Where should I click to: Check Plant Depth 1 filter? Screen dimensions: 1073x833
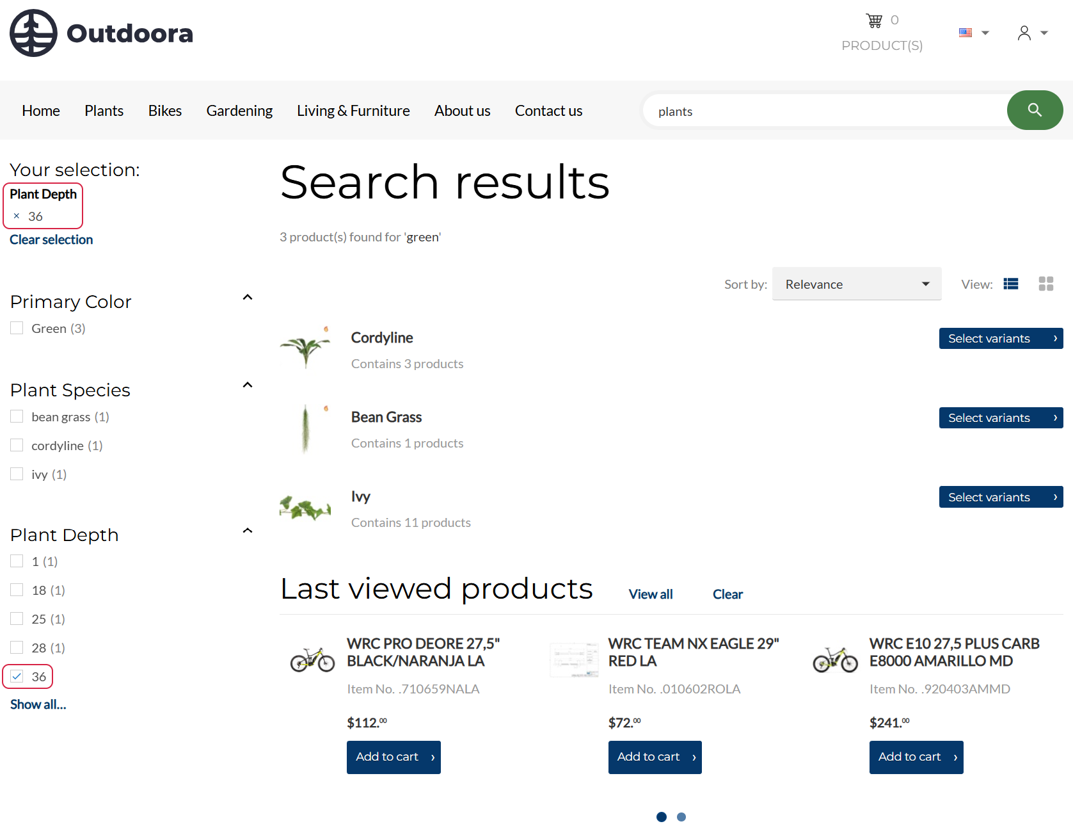[17, 562]
